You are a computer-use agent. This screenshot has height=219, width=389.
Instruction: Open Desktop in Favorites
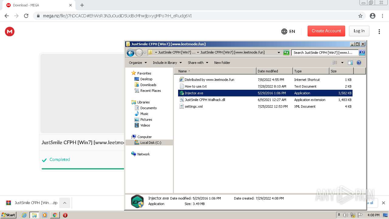pos(143,79)
